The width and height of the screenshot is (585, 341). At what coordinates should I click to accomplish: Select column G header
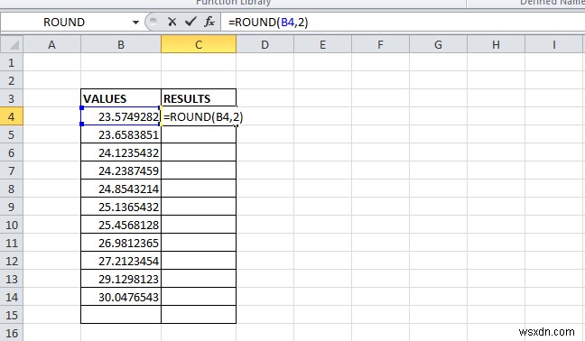coord(438,45)
